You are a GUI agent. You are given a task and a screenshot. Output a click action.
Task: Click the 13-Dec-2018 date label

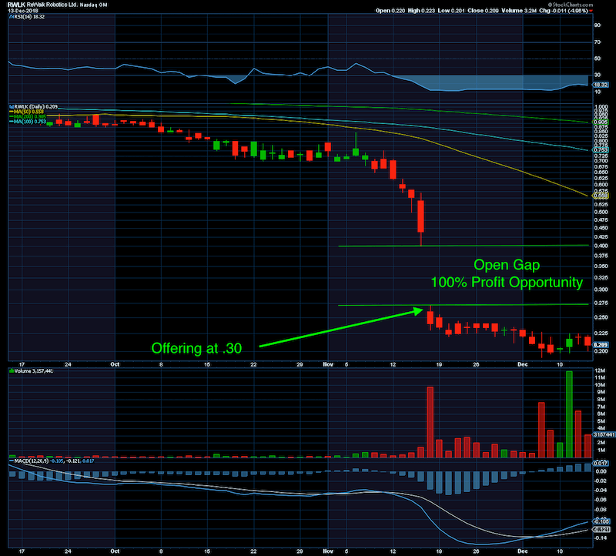pyautogui.click(x=22, y=12)
